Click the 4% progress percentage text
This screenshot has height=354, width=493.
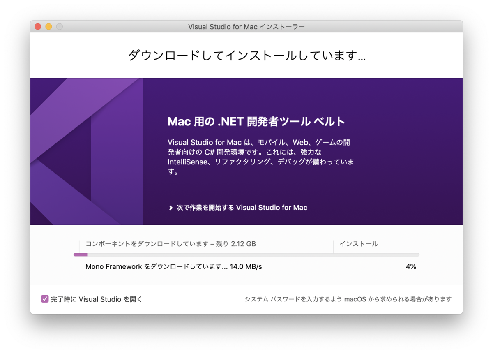click(411, 267)
